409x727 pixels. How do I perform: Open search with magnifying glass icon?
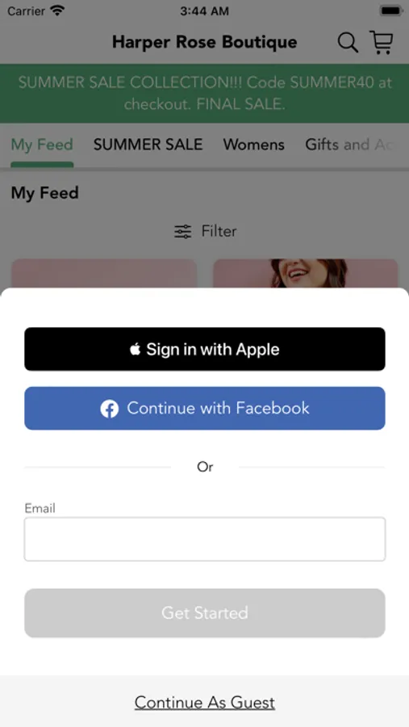click(348, 43)
